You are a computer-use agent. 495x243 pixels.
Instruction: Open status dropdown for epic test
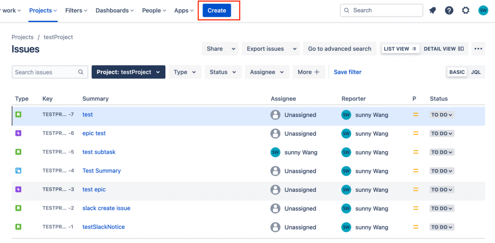pos(442,133)
